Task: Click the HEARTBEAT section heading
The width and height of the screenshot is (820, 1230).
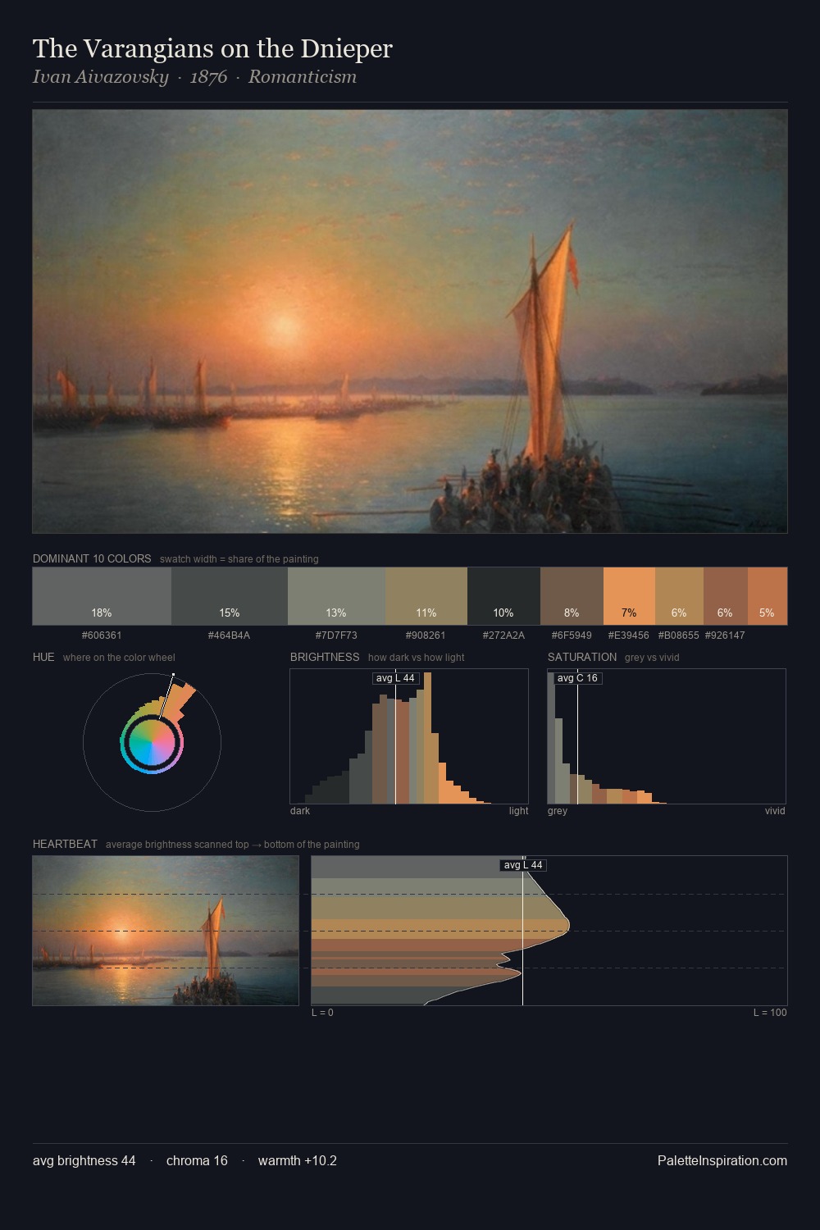Action: pyautogui.click(x=65, y=844)
